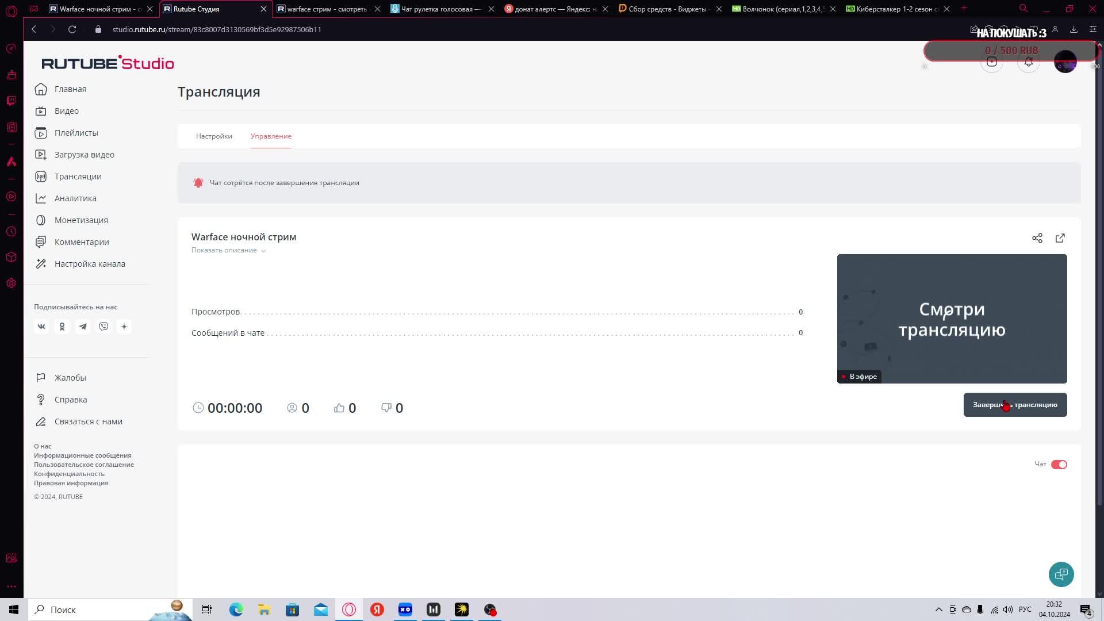Open Аналитика in the sidebar
The image size is (1104, 621).
point(66,198)
